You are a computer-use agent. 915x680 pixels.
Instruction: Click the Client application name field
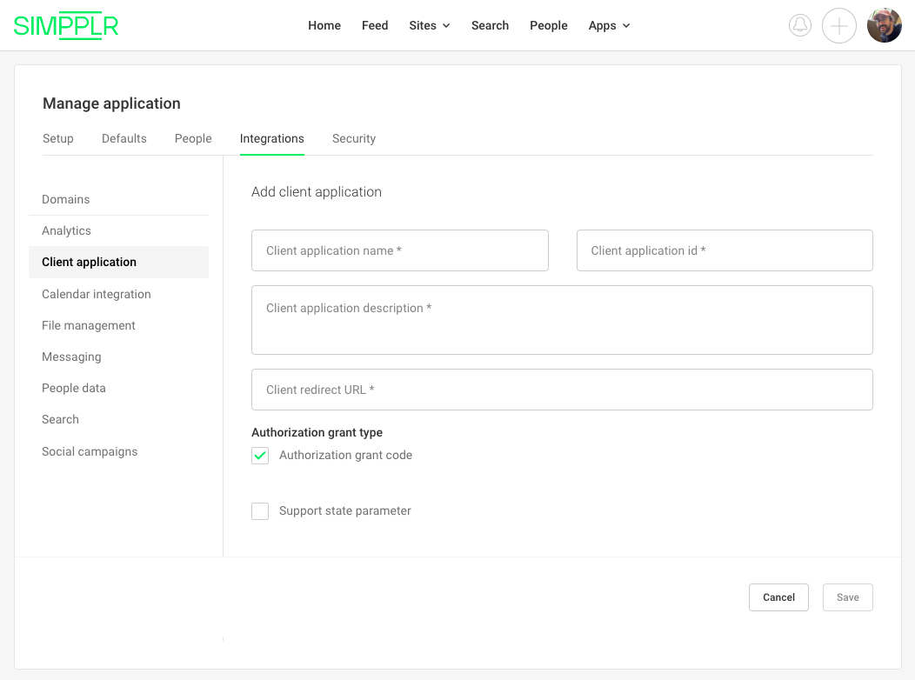coord(399,250)
